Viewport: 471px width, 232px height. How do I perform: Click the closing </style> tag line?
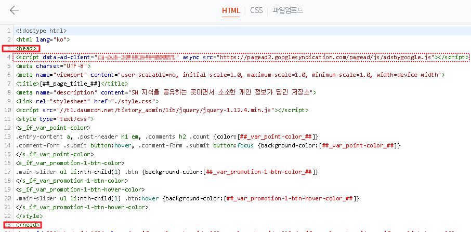(x=29, y=216)
